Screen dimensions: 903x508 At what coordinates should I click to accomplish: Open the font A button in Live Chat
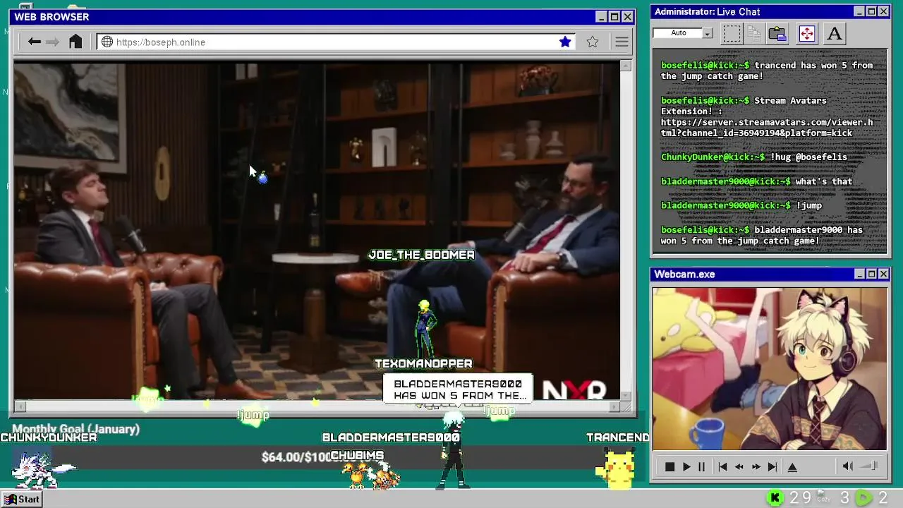click(x=835, y=33)
